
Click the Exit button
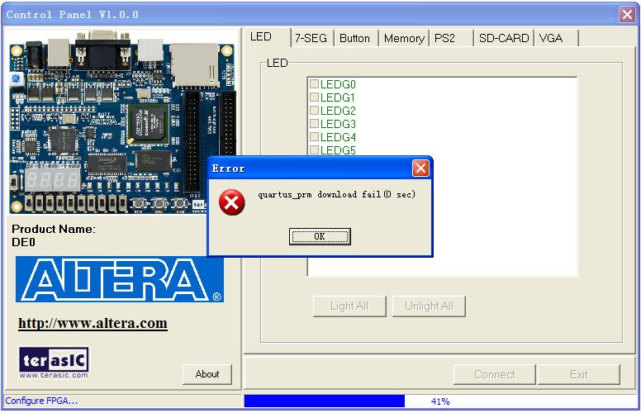[x=579, y=374]
